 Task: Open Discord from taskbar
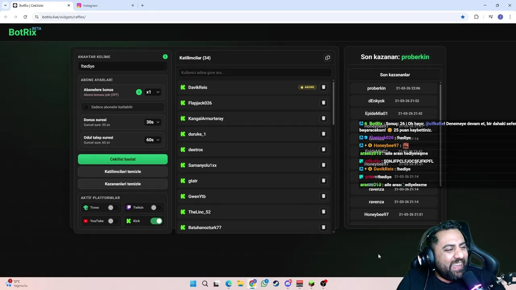coord(288,284)
